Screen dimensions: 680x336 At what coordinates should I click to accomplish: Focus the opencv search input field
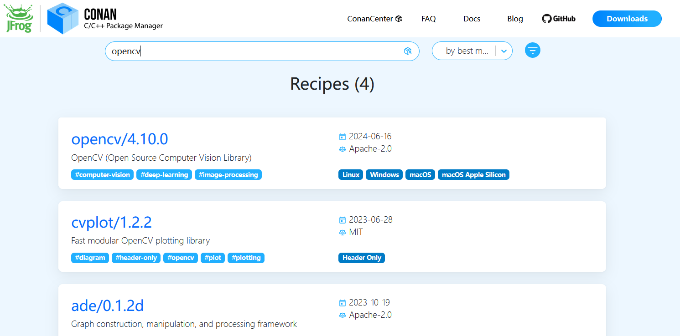262,51
